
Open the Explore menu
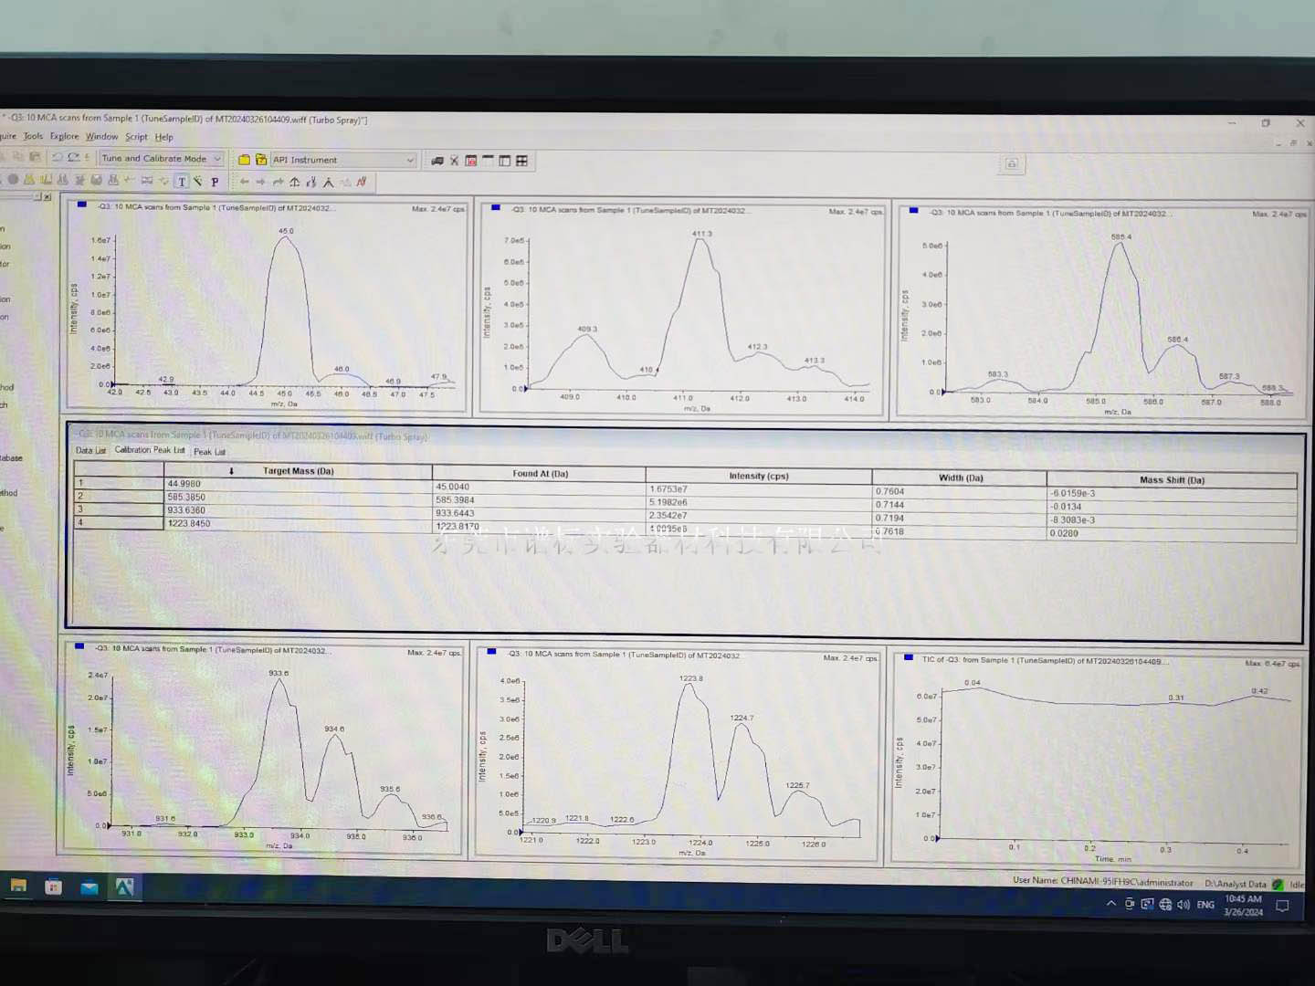coord(64,136)
